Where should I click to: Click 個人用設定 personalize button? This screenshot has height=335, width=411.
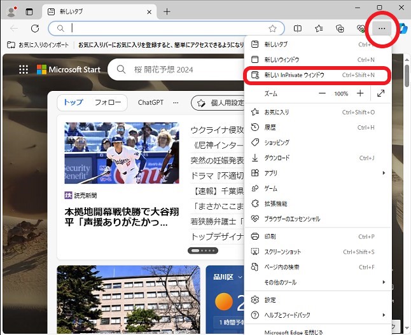[218, 103]
